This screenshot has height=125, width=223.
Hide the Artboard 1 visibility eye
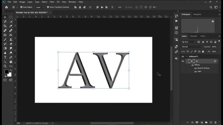click(183, 57)
